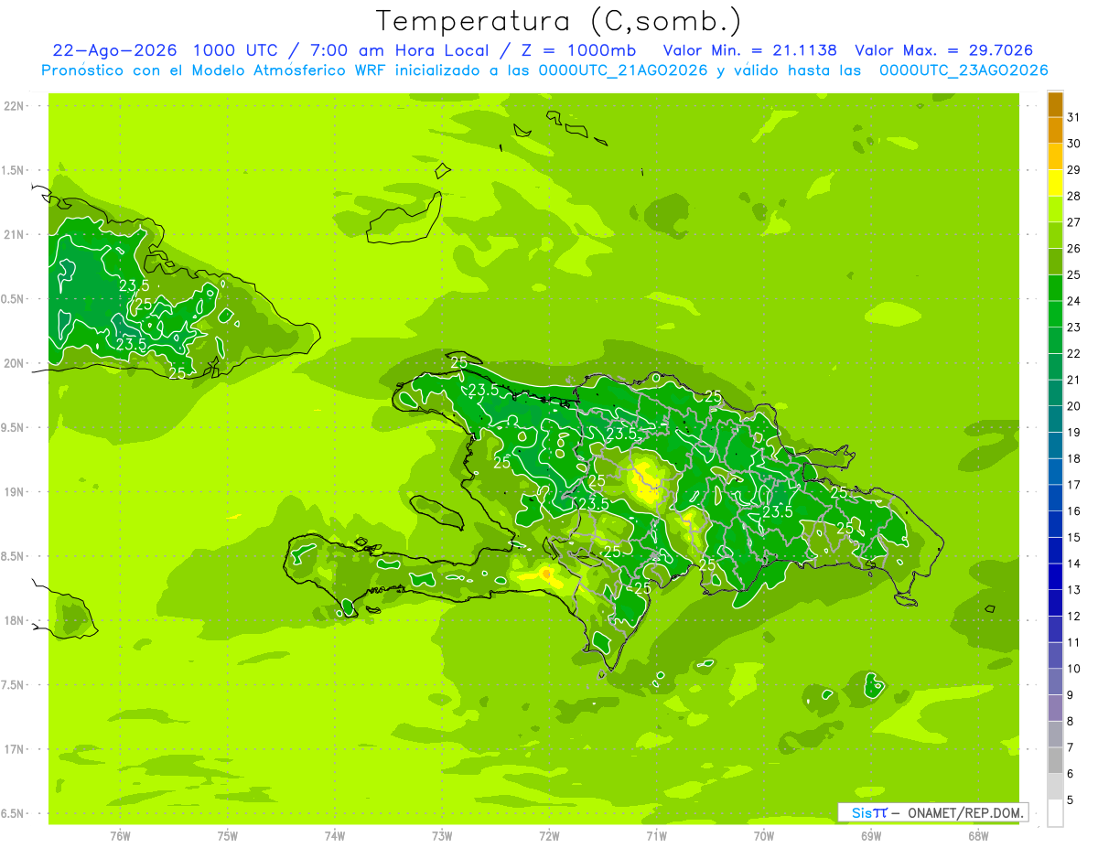The width and height of the screenshot is (1098, 848).
Task: Click the '7.5N' latitude label
Action: coord(14,685)
